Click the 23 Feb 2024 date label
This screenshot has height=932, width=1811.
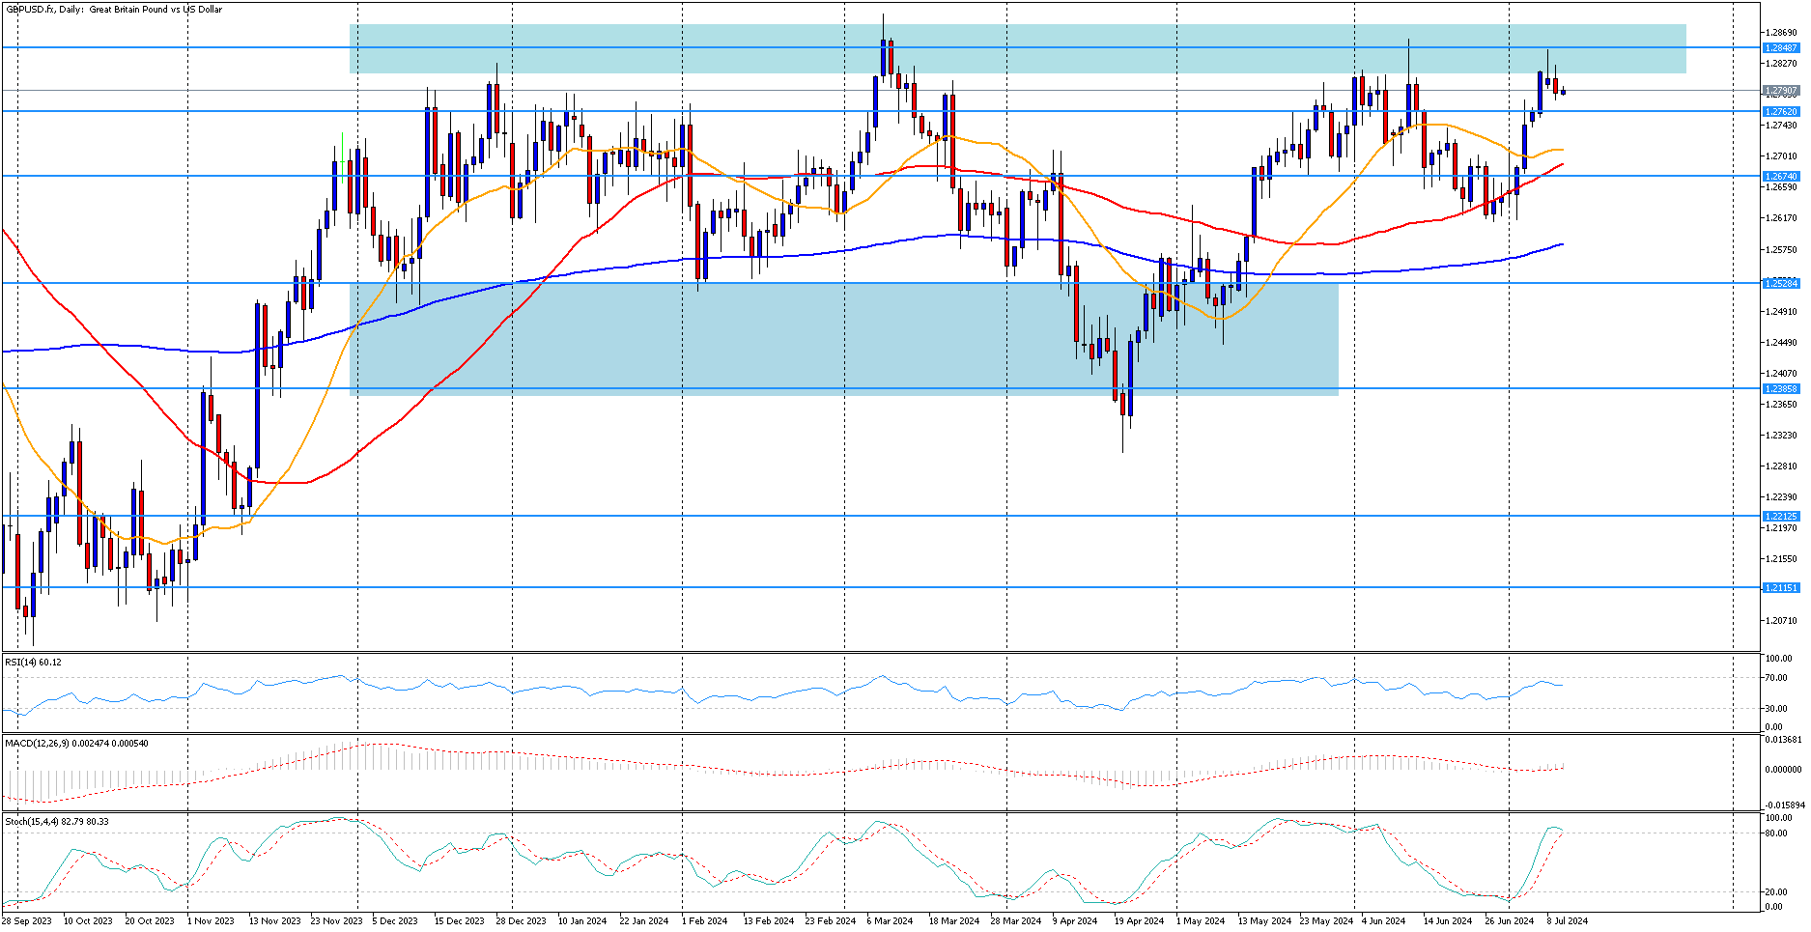pyautogui.click(x=830, y=921)
